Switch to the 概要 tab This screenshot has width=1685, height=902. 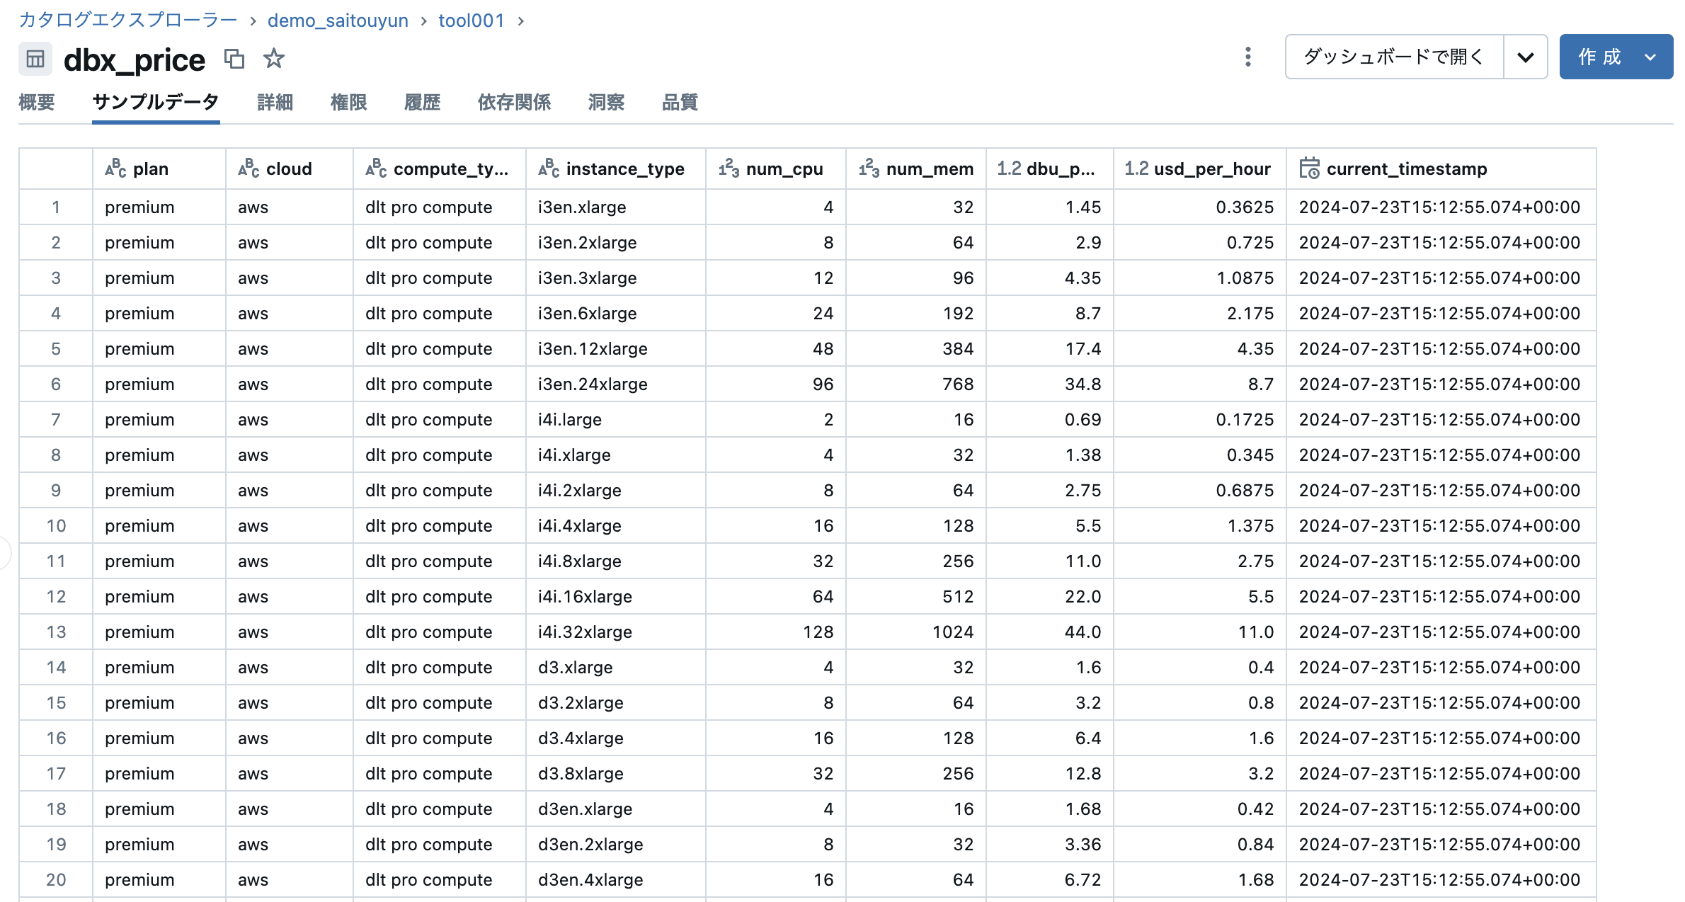coord(37,103)
